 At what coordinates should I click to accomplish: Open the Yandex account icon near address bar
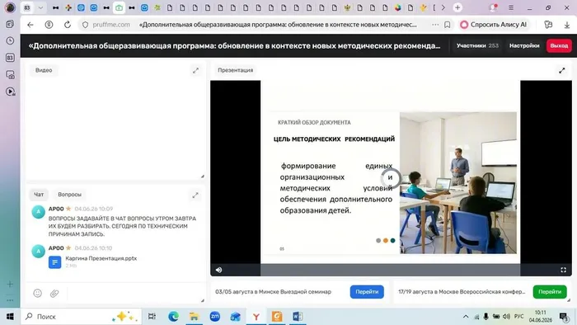pos(49,25)
